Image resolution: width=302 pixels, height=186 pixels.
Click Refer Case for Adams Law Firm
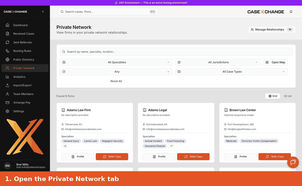(112, 157)
